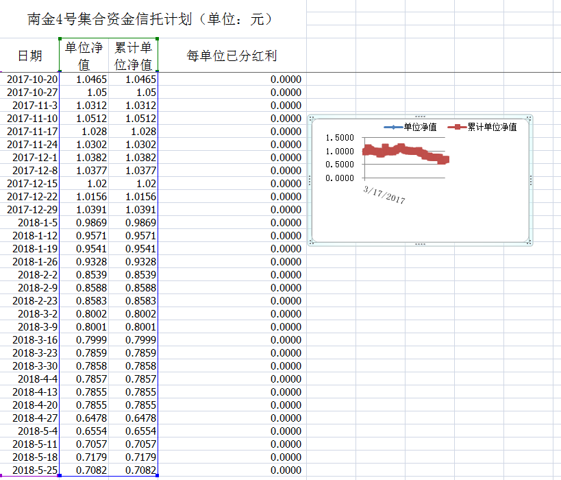
Task: Select the 单位净值 column header cell
Action: click(84, 56)
